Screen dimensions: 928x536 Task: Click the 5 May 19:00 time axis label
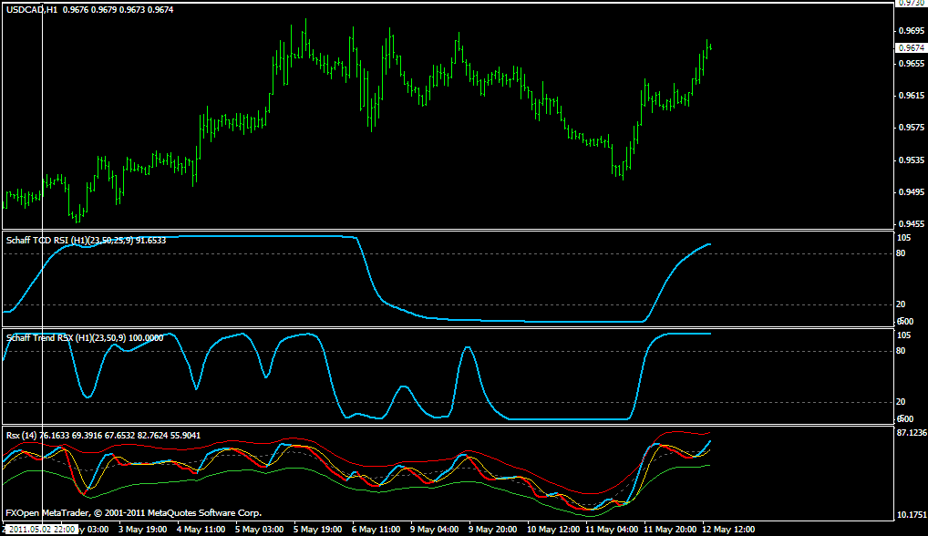coord(318,529)
